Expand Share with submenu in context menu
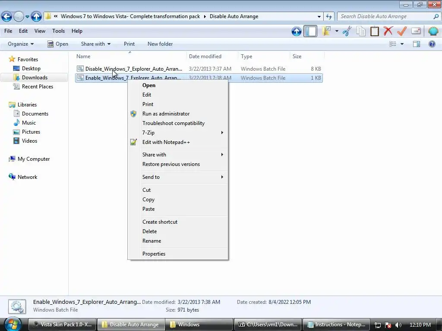The height and width of the screenshot is (331, 442). tap(178, 155)
